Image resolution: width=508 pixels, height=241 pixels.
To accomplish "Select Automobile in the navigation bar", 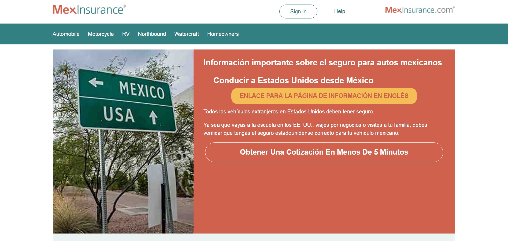I will click(x=66, y=34).
